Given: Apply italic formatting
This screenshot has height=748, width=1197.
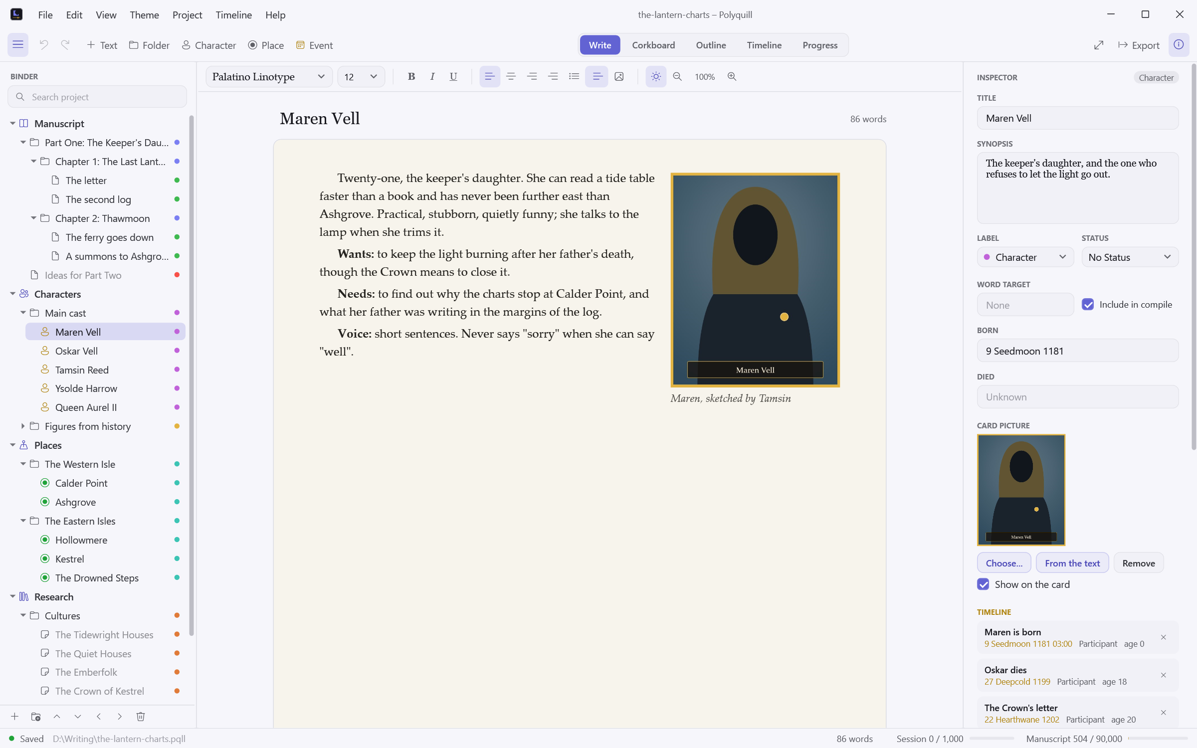Looking at the screenshot, I should click(x=432, y=76).
